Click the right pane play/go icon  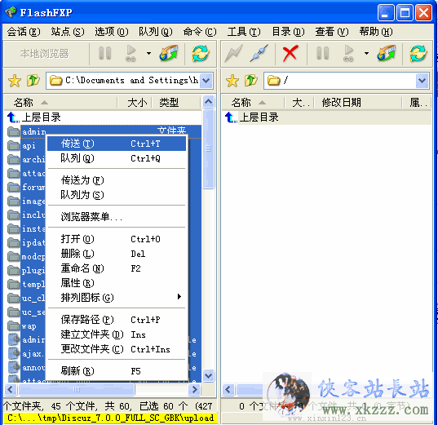(x=348, y=53)
